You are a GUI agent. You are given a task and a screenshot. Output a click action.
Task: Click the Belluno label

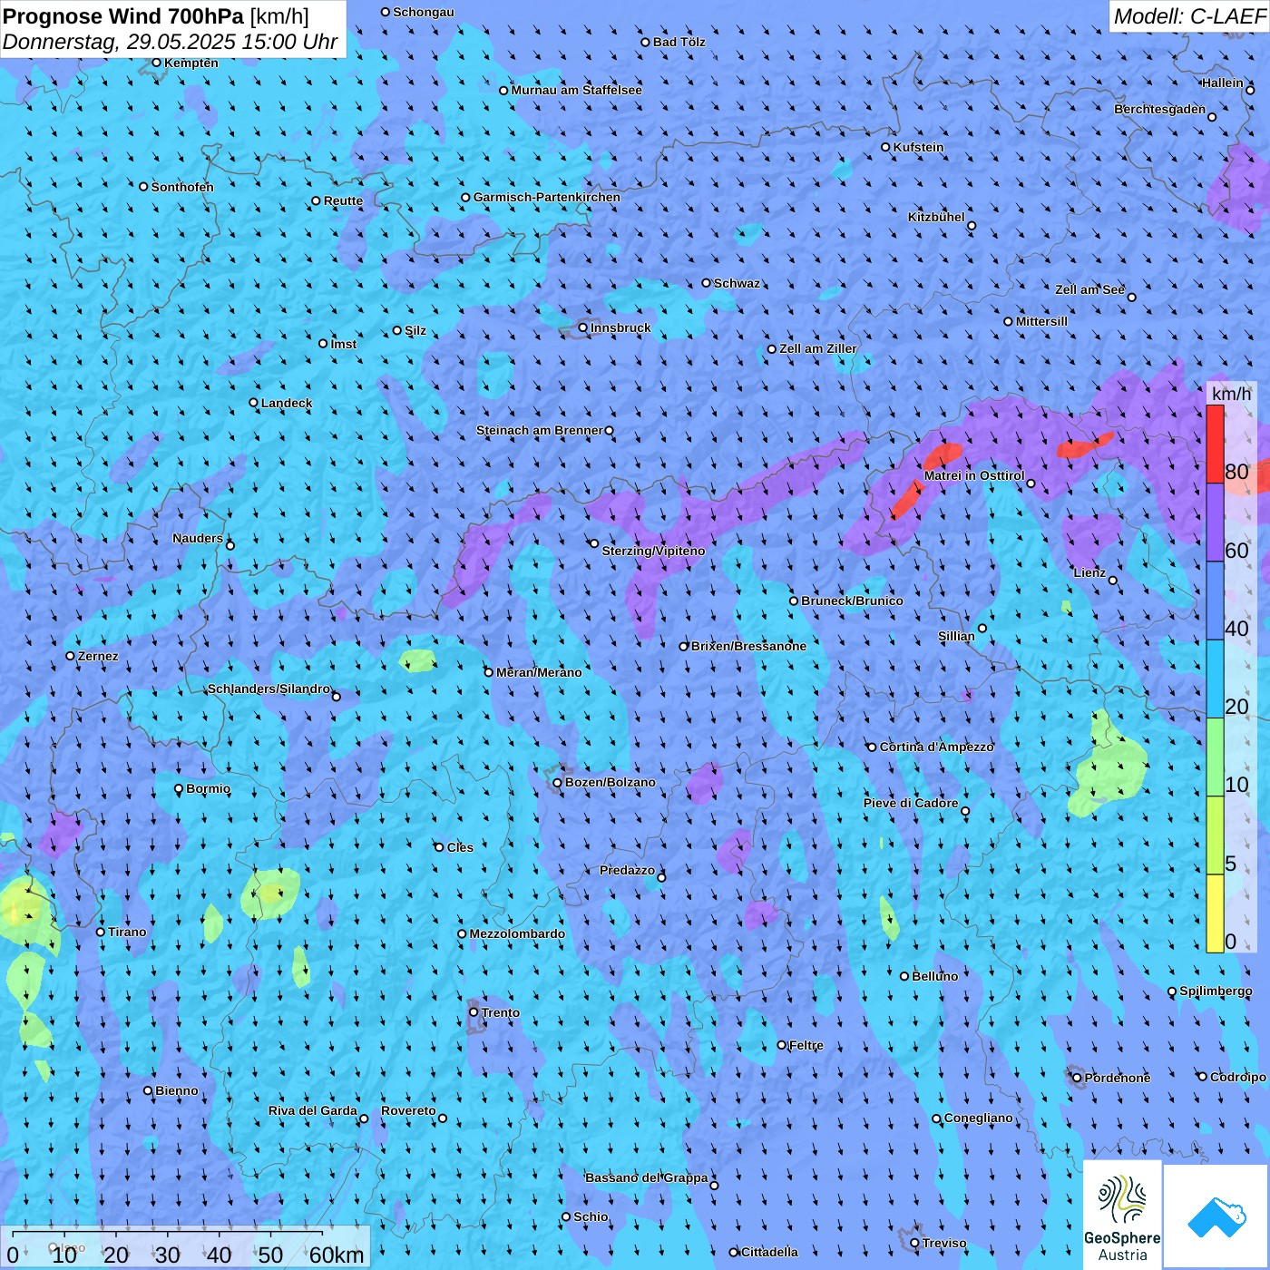coord(935,976)
